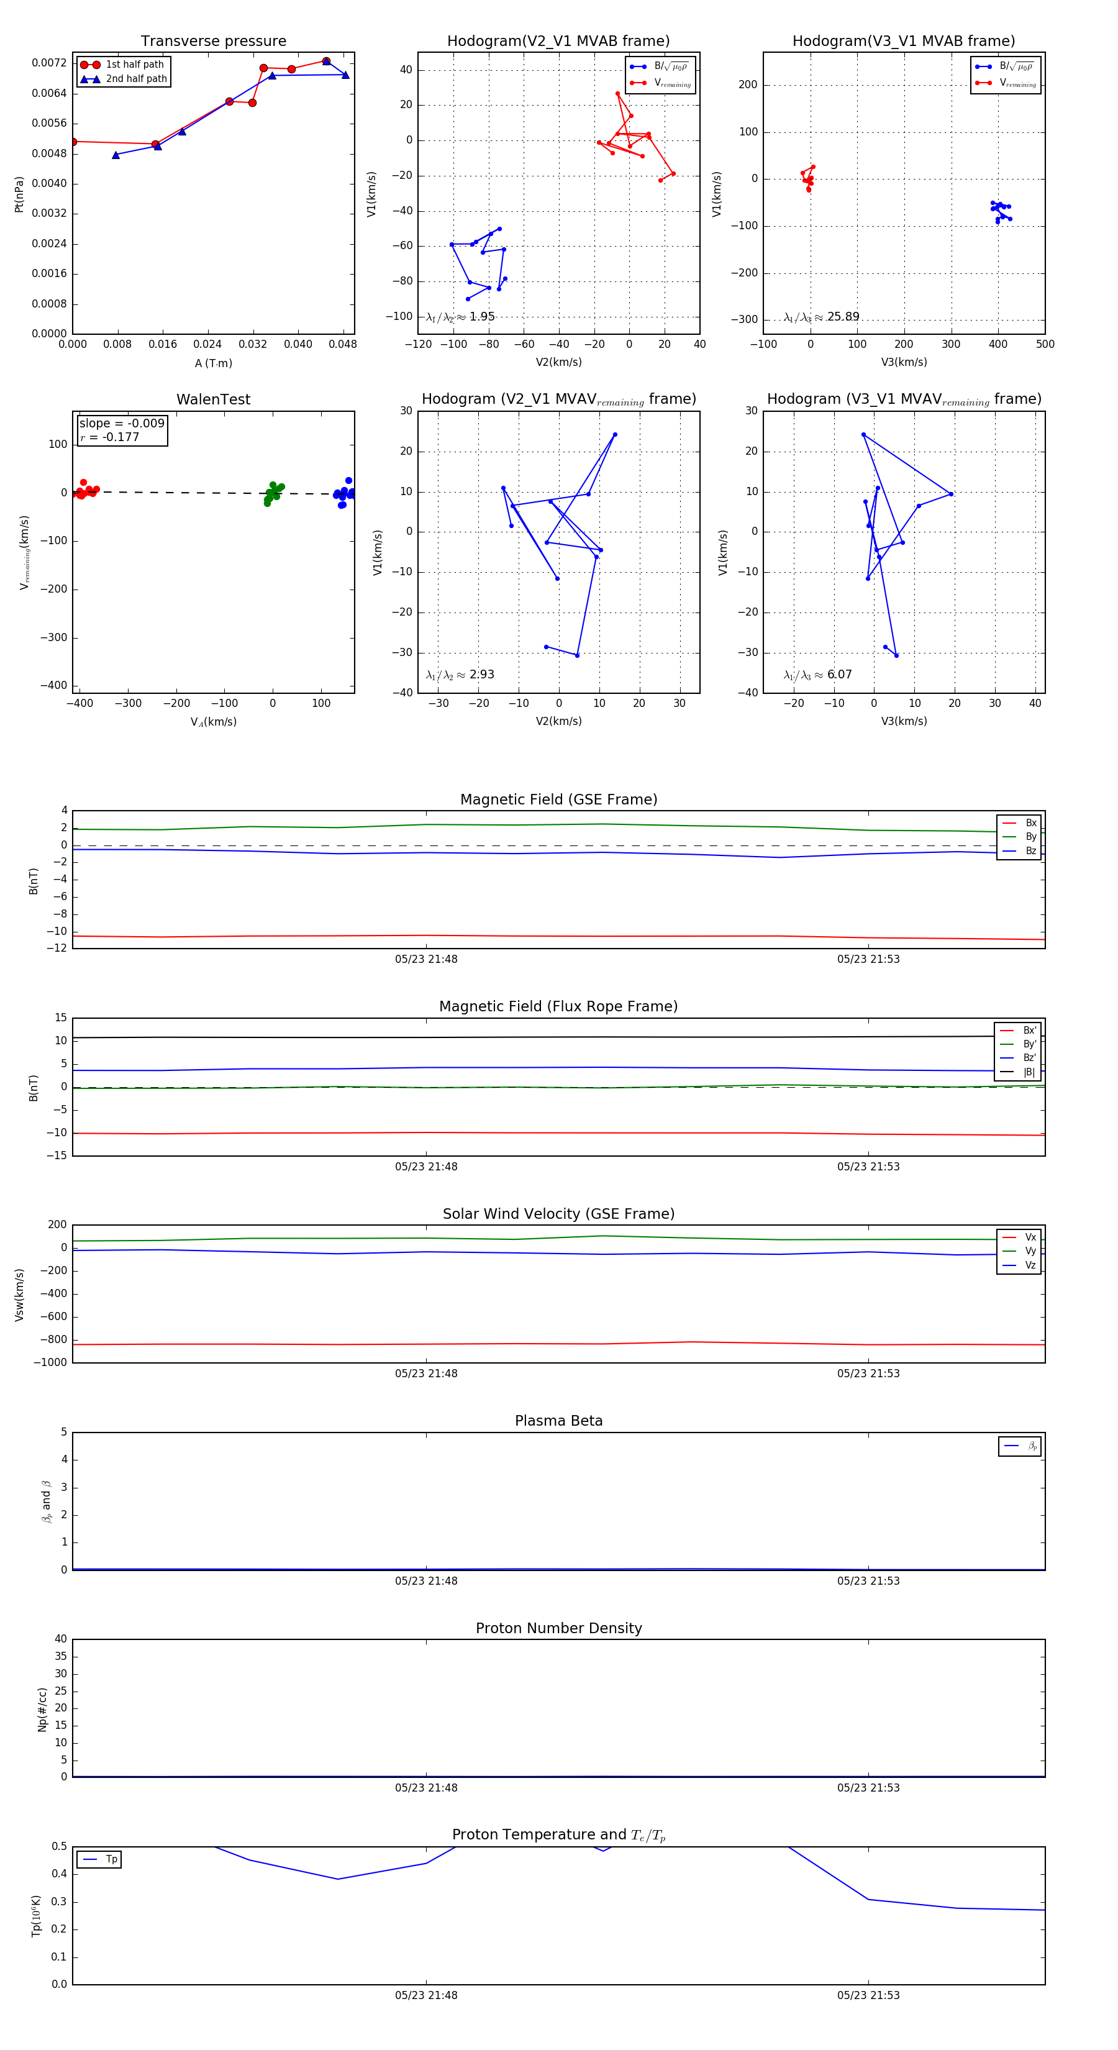Image resolution: width=1118 pixels, height=2050 pixels.
Task: Click the "05/23 21:48" tick under Magnetic Field GSE plot
Action: (427, 959)
